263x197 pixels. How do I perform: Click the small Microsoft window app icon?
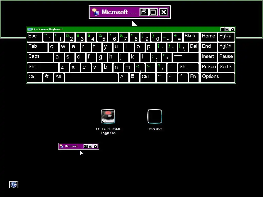[x=61, y=146]
